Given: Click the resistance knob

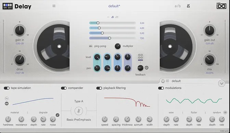Looking at the screenshot, I should pos(21,119).
